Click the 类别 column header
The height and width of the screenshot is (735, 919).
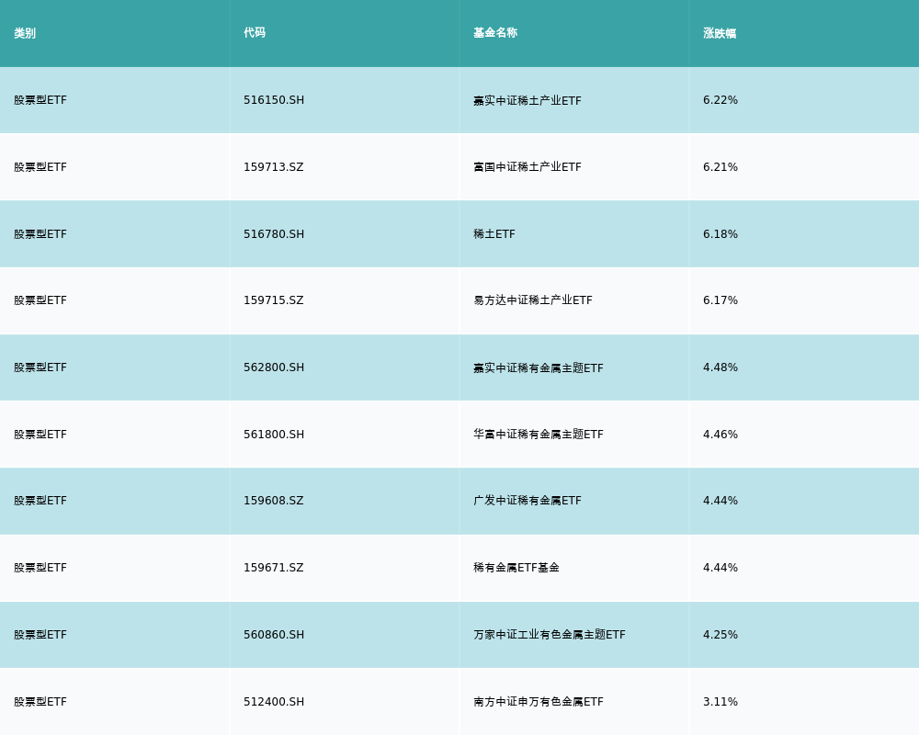tap(25, 33)
